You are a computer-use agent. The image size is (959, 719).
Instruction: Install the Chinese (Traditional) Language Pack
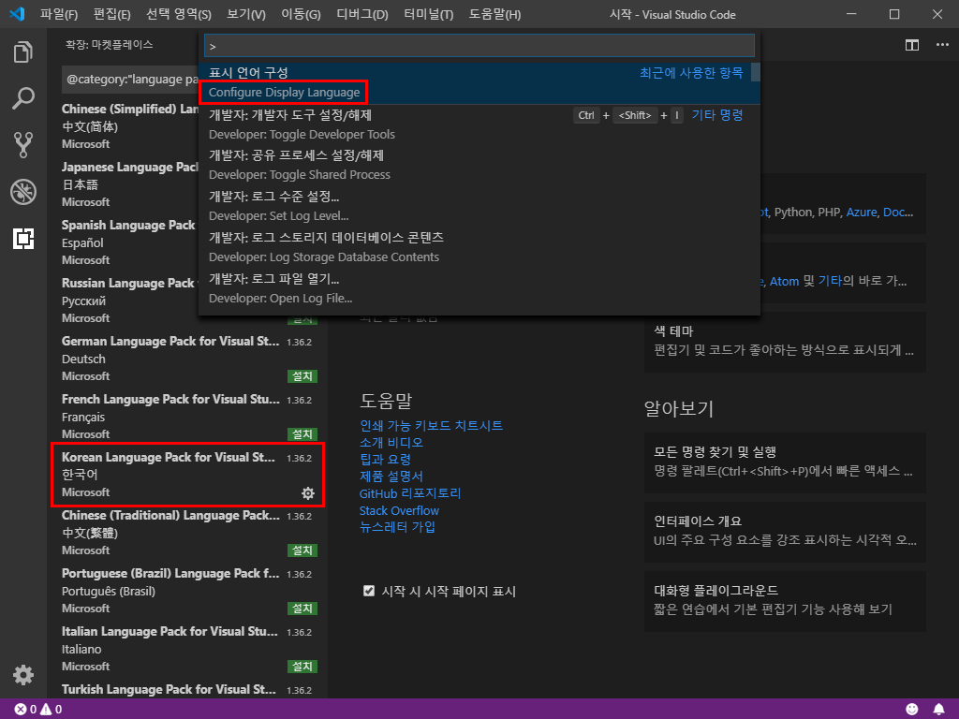302,550
